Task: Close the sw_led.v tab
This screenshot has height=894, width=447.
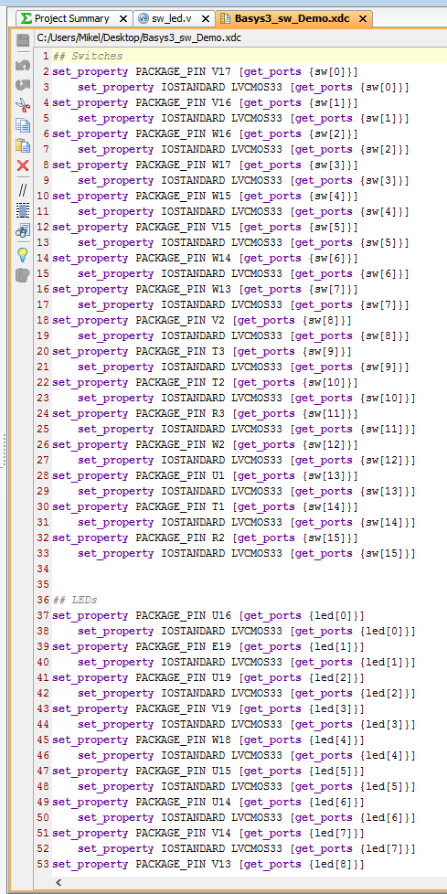Action: (x=206, y=19)
